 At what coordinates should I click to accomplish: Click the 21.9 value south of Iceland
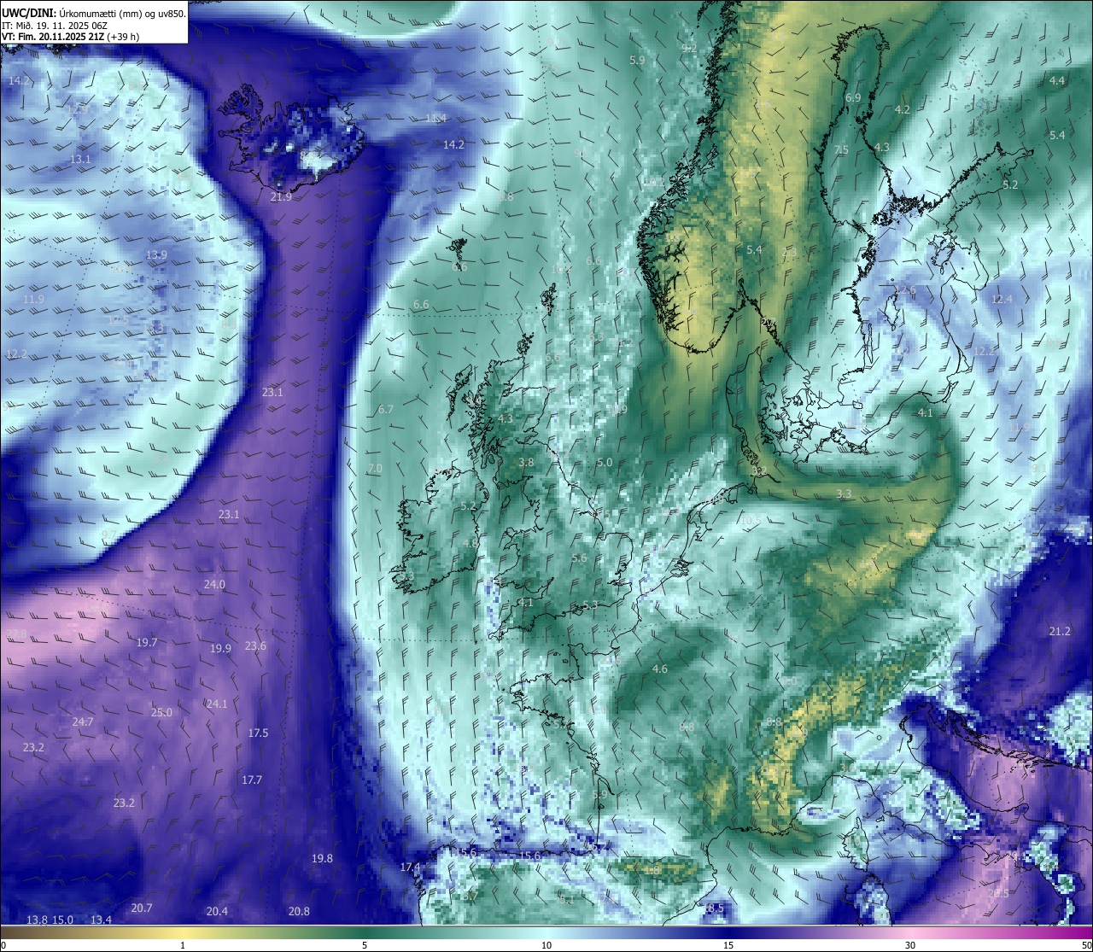[281, 196]
